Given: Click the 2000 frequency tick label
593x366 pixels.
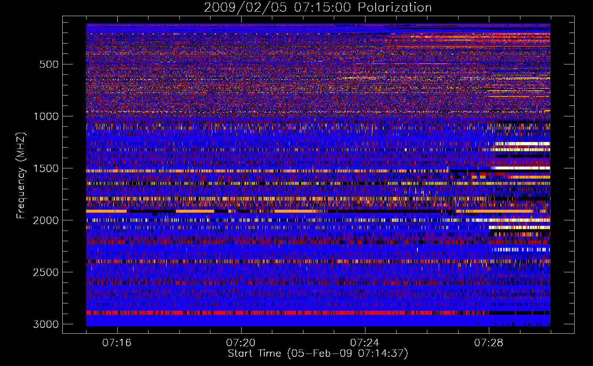Looking at the screenshot, I should click(46, 220).
